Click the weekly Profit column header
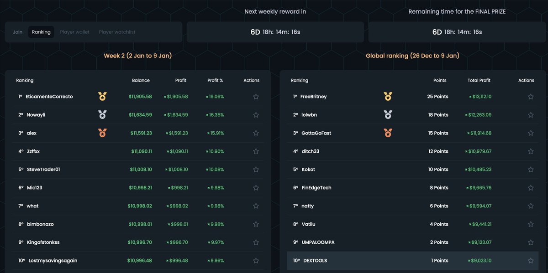Screen dimensions: 548x273 (181, 80)
